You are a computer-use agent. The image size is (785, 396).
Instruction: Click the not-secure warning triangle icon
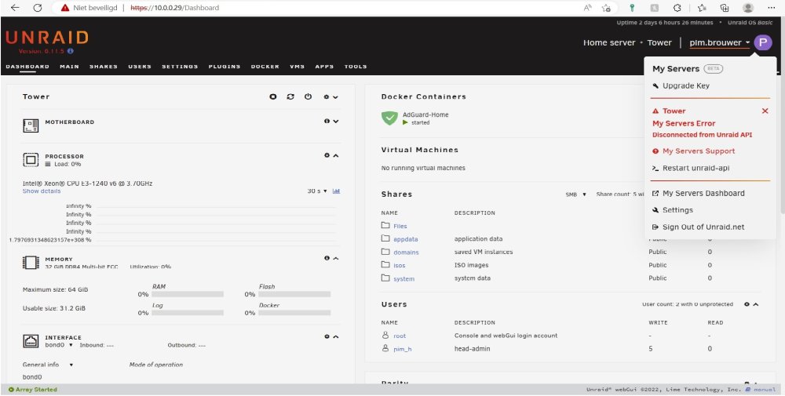point(65,8)
